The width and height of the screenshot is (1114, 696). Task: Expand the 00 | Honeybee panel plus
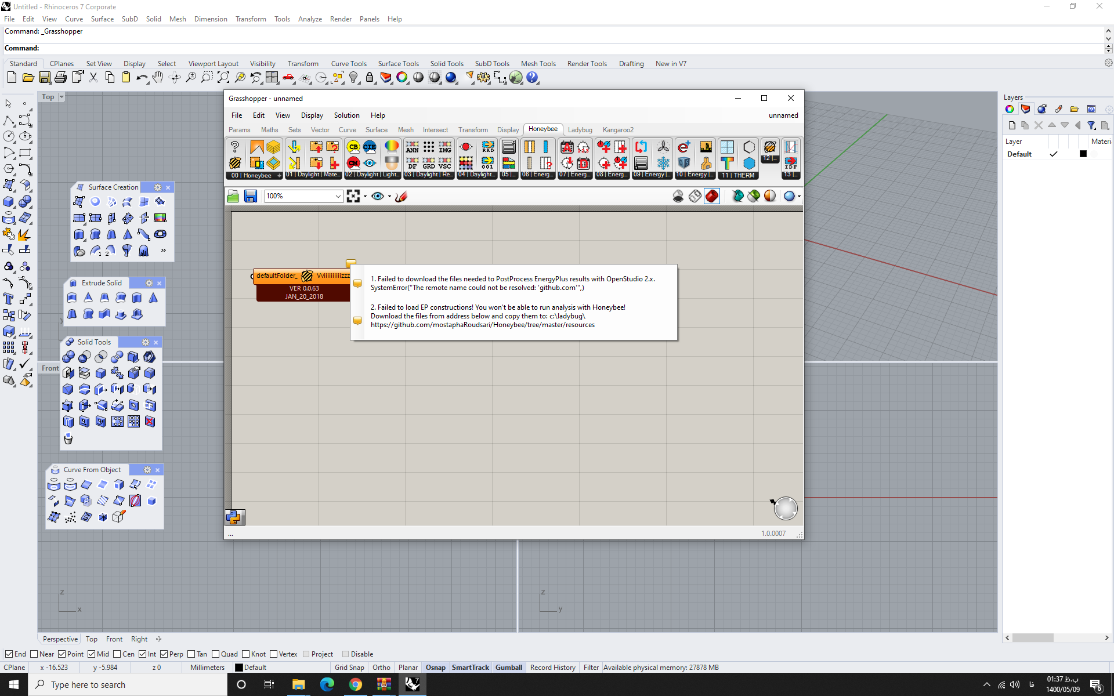tap(279, 175)
